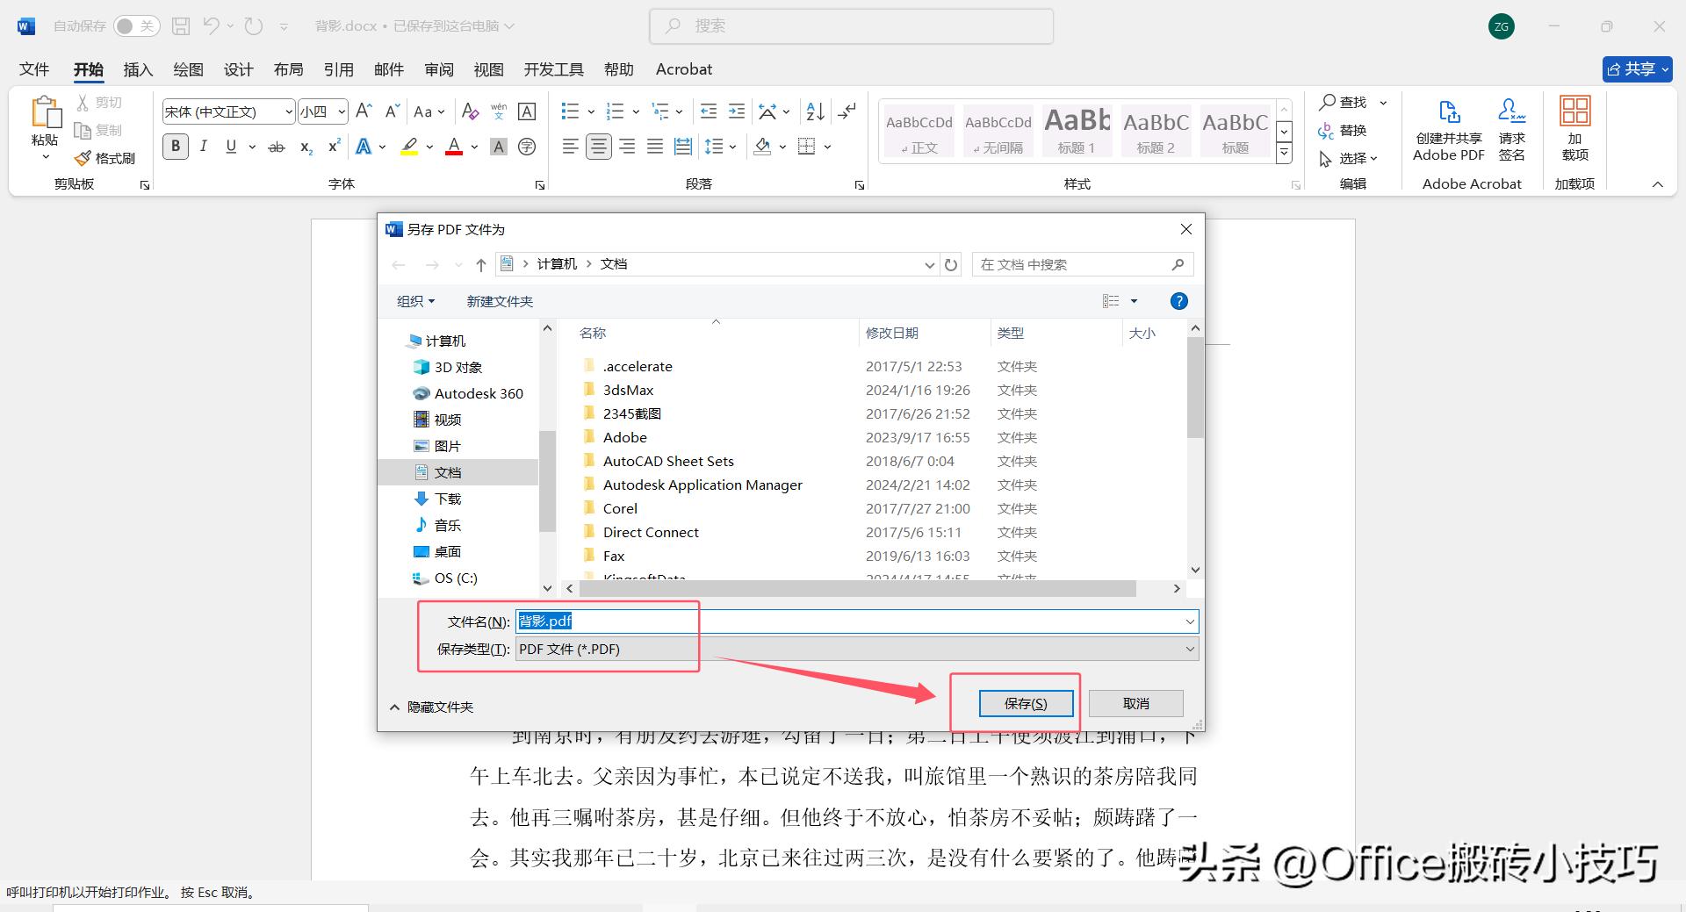Screen dimensions: 1686x912
Task: Click the search in Documents field
Action: click(1082, 264)
